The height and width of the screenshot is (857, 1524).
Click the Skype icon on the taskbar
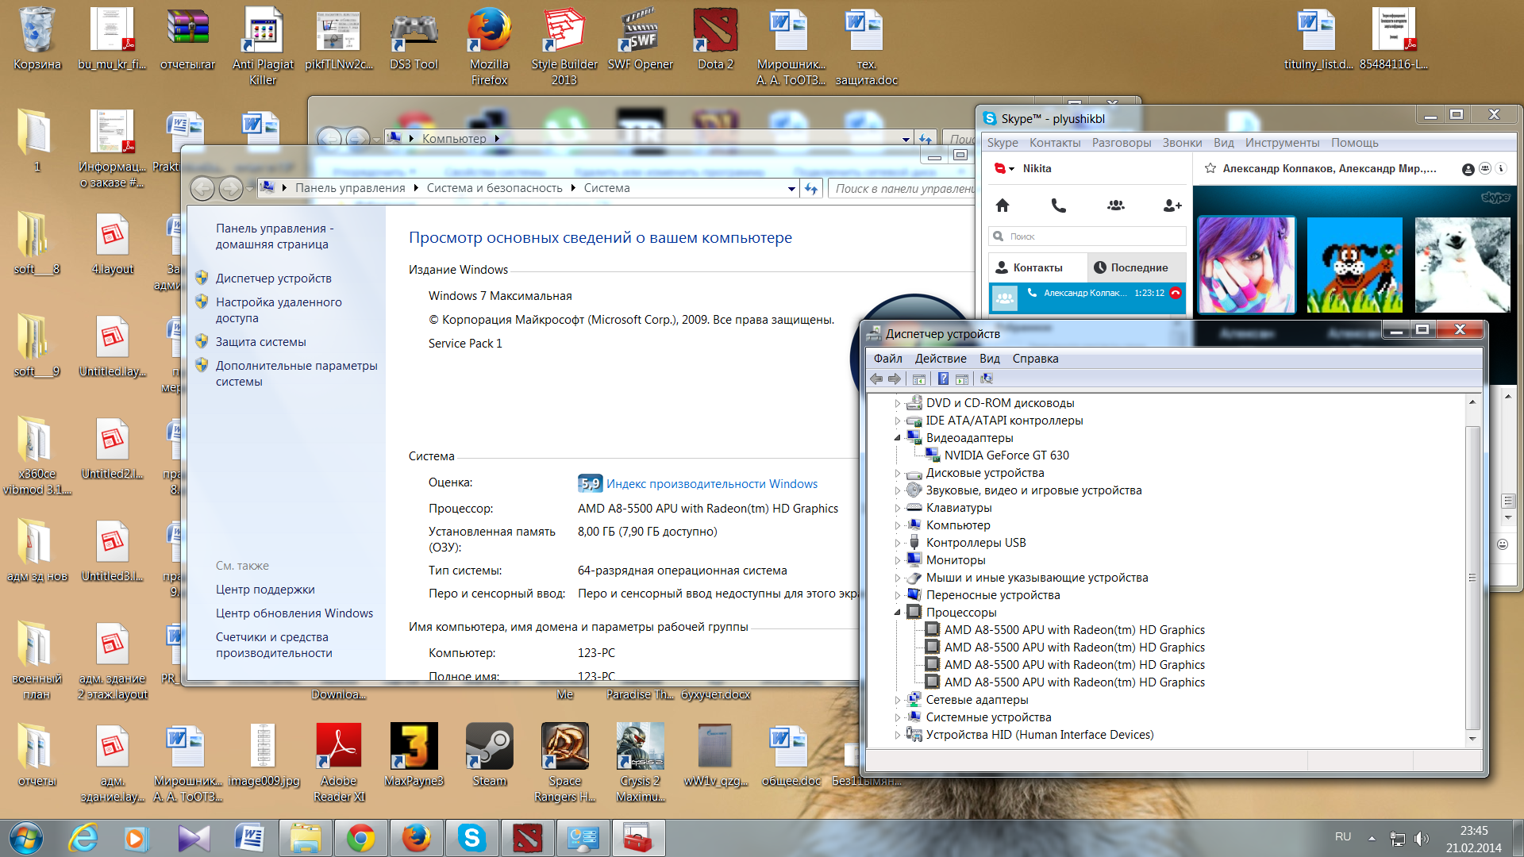(471, 838)
